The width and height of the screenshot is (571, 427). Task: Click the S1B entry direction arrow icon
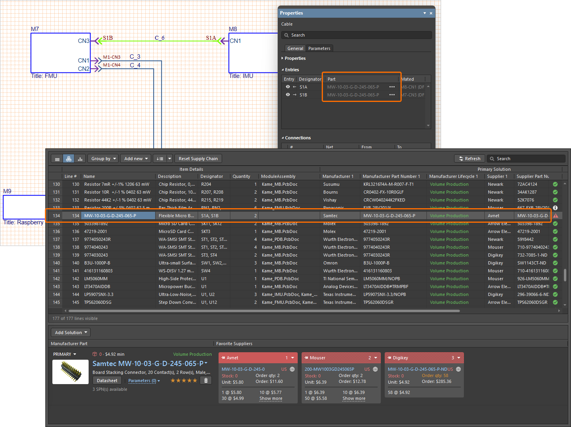point(295,95)
